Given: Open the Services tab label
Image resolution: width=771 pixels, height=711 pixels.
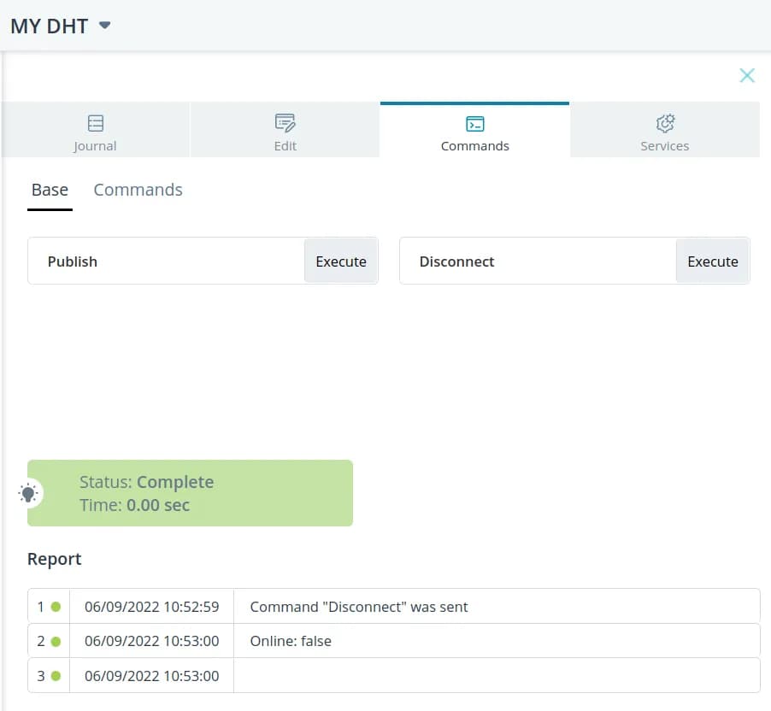Looking at the screenshot, I should coord(665,146).
